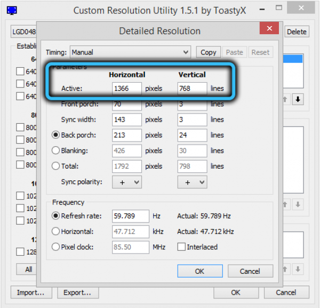Click the All button in main window
Screen dimensions: 320x308
pyautogui.click(x=27, y=269)
